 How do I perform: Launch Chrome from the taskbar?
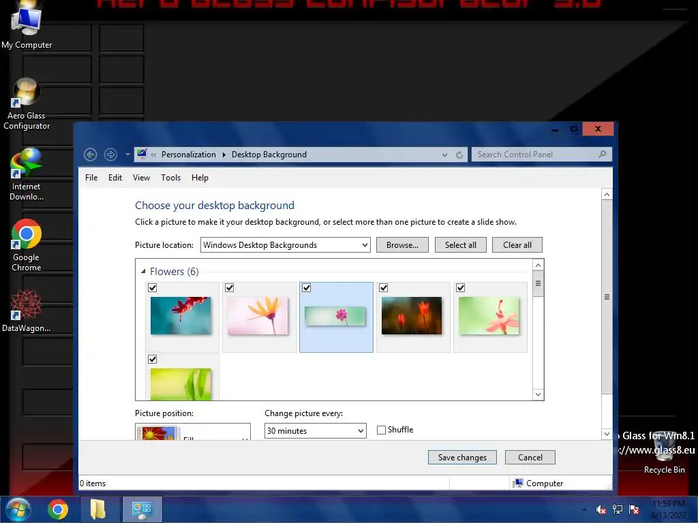(x=58, y=509)
